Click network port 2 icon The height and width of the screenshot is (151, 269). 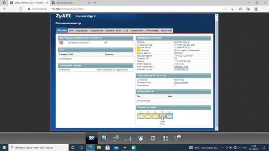point(155,116)
